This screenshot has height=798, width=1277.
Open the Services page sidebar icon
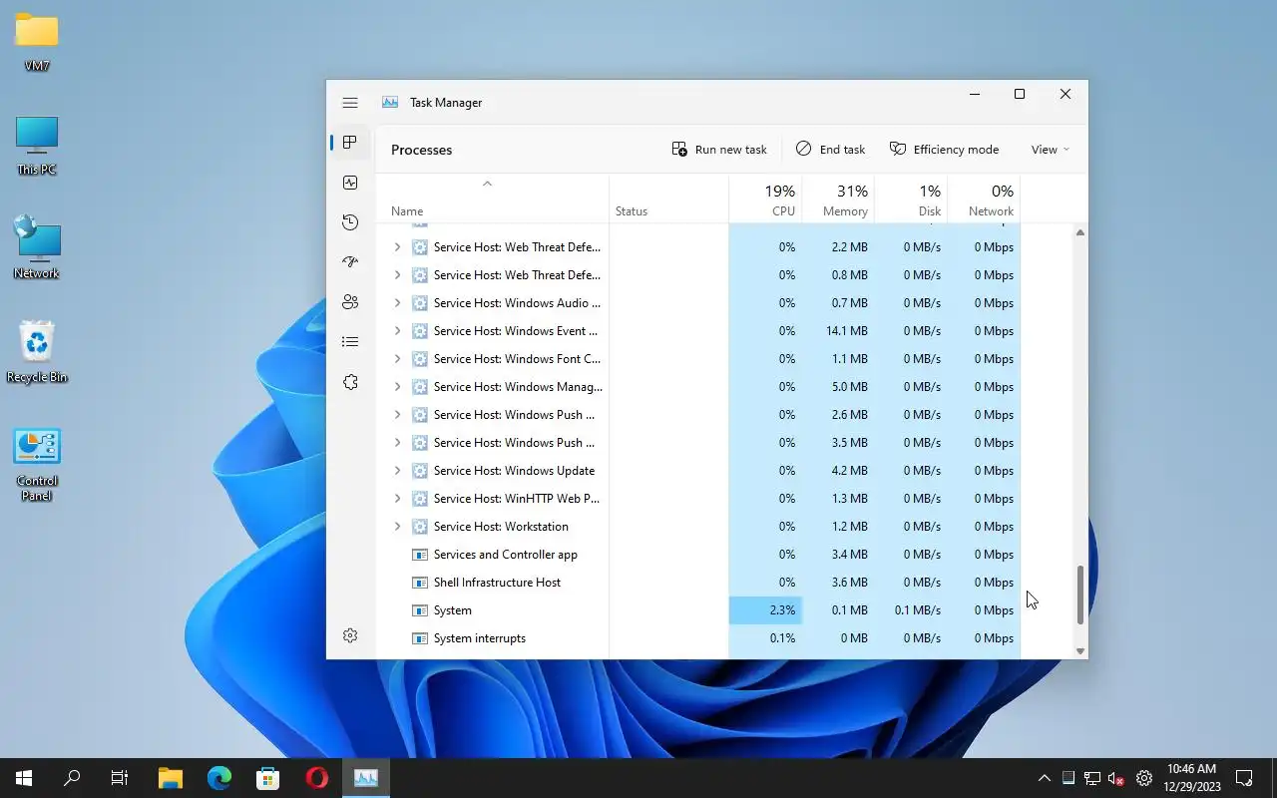[x=350, y=382]
